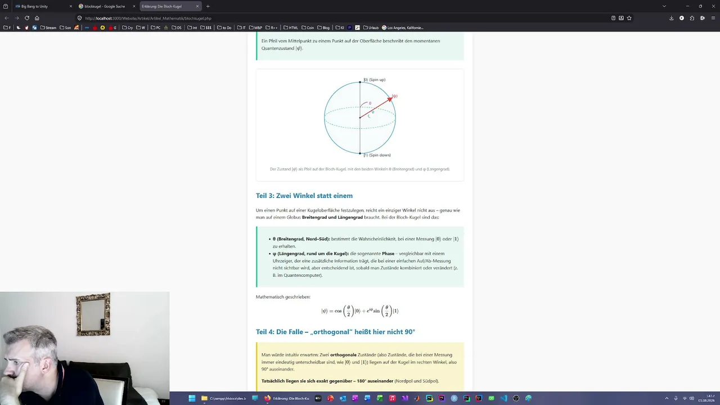
Task: Reload the current page
Action: [26, 18]
